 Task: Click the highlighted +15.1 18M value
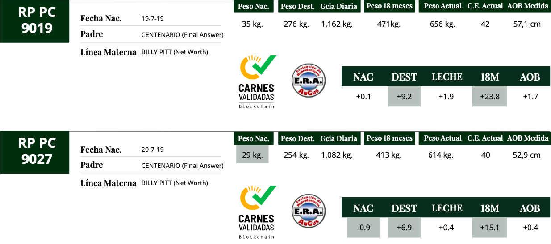pos(489,228)
